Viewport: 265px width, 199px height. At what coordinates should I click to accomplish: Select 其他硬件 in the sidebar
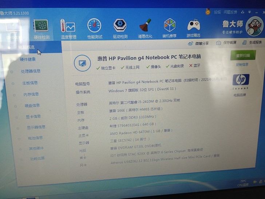pos(36,148)
